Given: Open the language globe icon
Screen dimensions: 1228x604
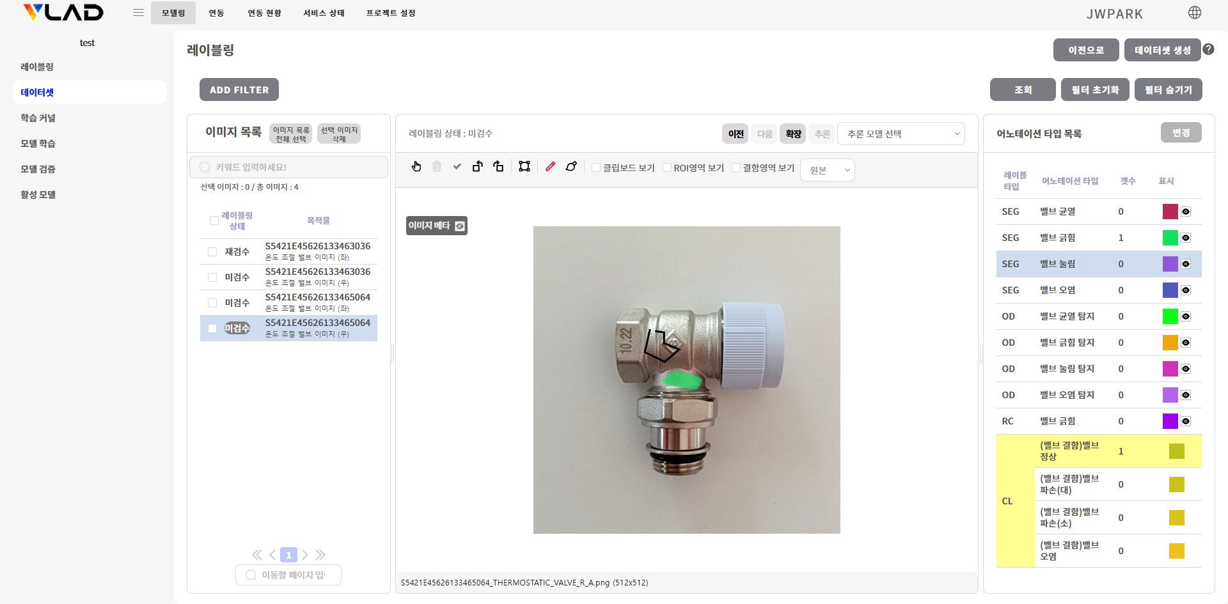Looking at the screenshot, I should point(1194,13).
